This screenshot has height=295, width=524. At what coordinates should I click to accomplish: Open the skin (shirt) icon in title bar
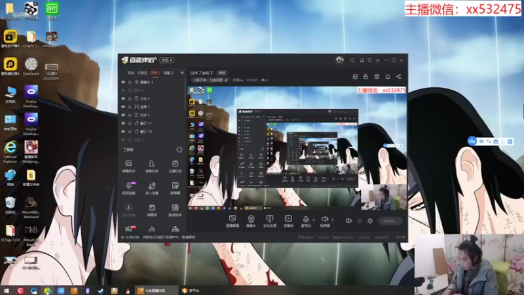click(x=369, y=60)
